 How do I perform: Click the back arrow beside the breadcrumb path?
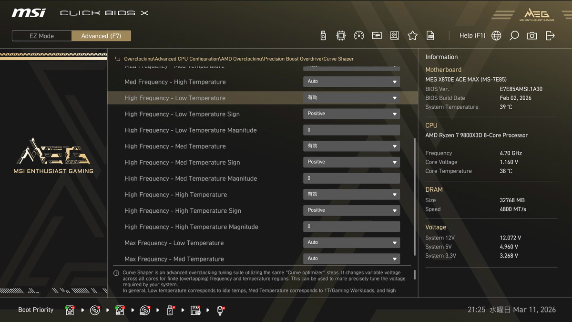coord(117,59)
